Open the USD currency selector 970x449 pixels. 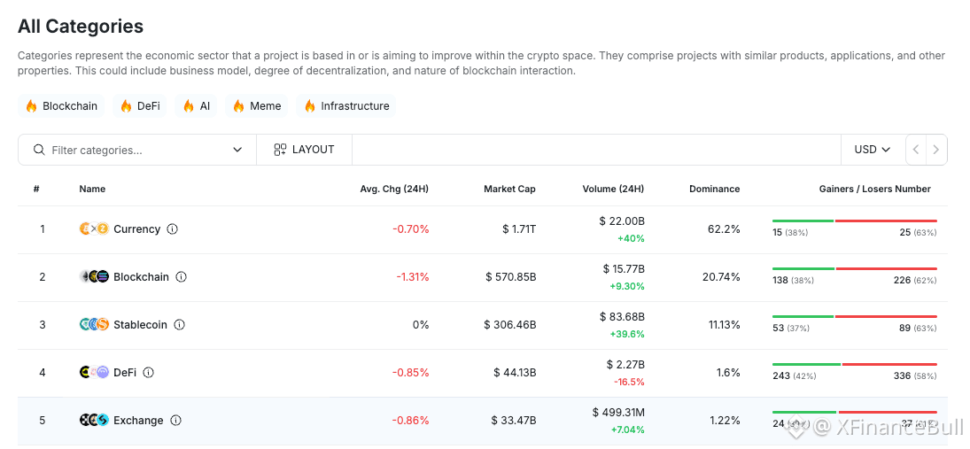[x=873, y=150]
